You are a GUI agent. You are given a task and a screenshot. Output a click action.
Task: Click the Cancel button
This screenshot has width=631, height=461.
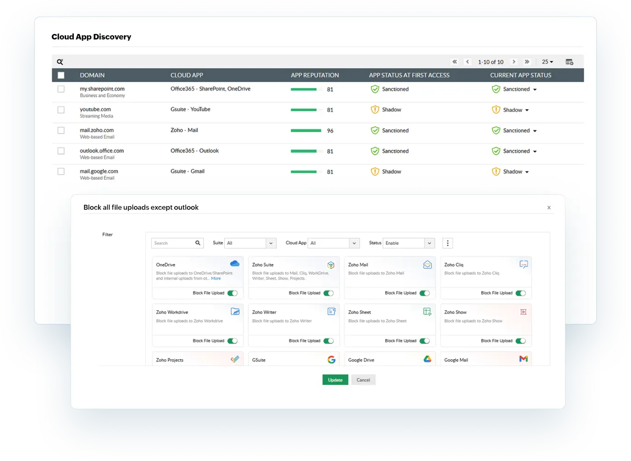(363, 380)
